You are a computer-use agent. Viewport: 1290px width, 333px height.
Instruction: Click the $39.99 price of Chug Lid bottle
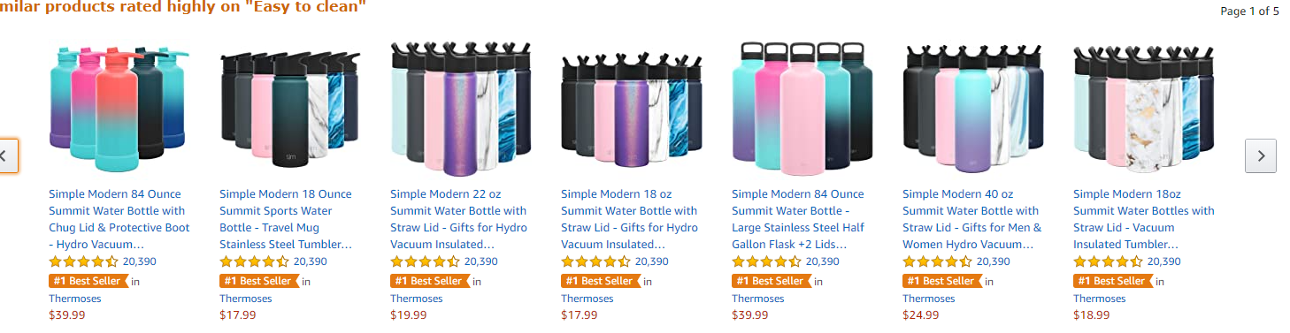67,315
